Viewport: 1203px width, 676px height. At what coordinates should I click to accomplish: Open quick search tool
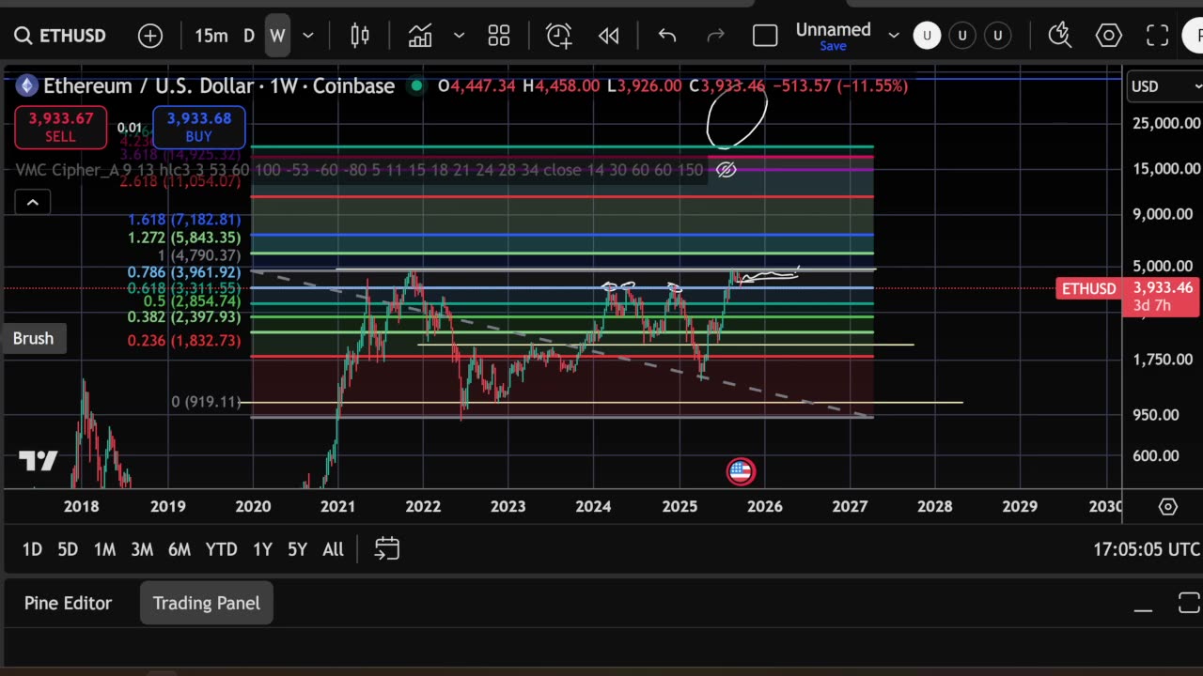(1060, 36)
